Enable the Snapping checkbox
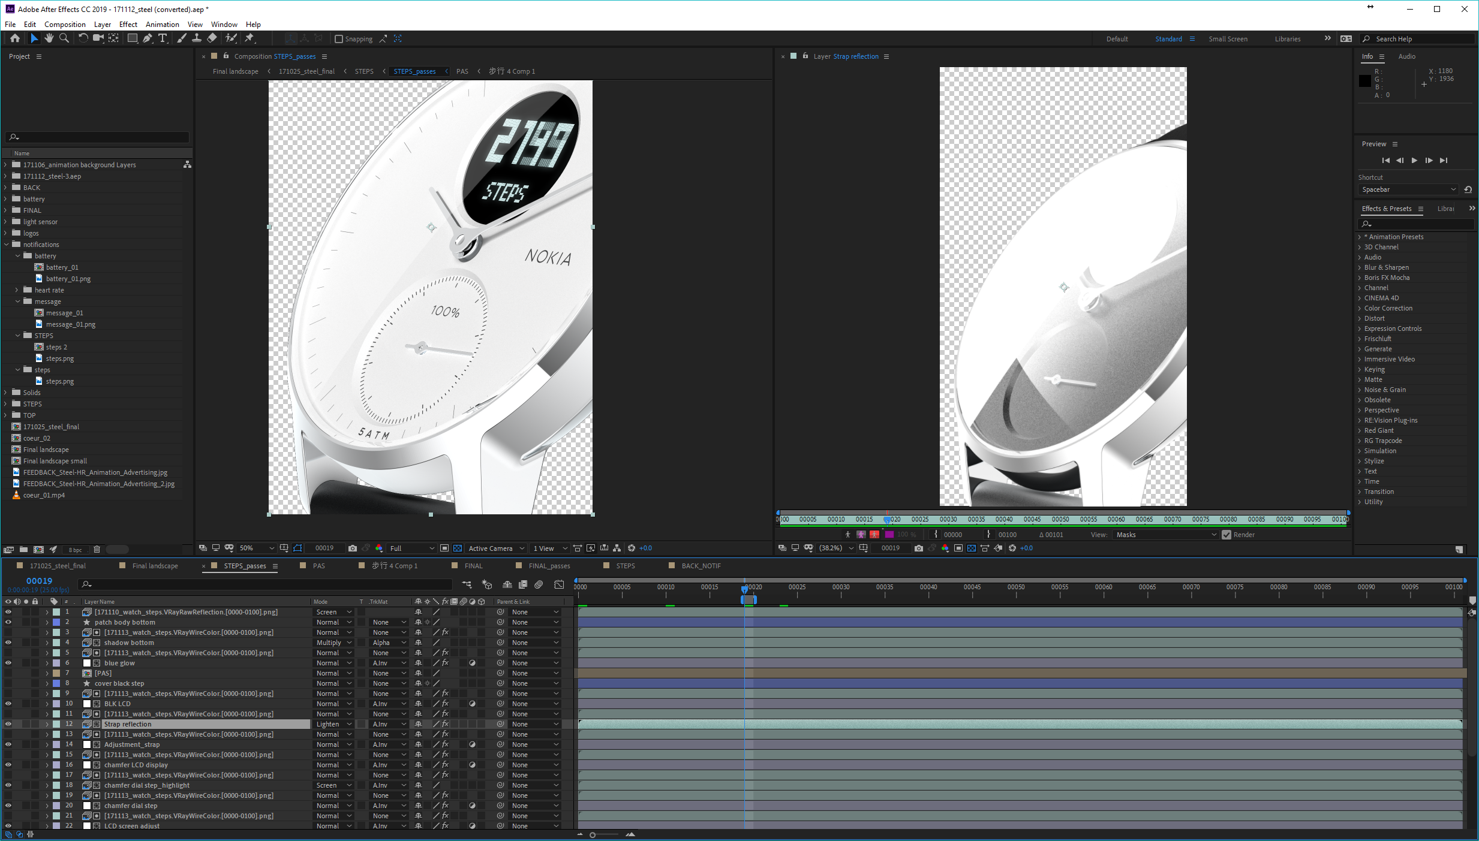The image size is (1479, 841). pos(339,39)
